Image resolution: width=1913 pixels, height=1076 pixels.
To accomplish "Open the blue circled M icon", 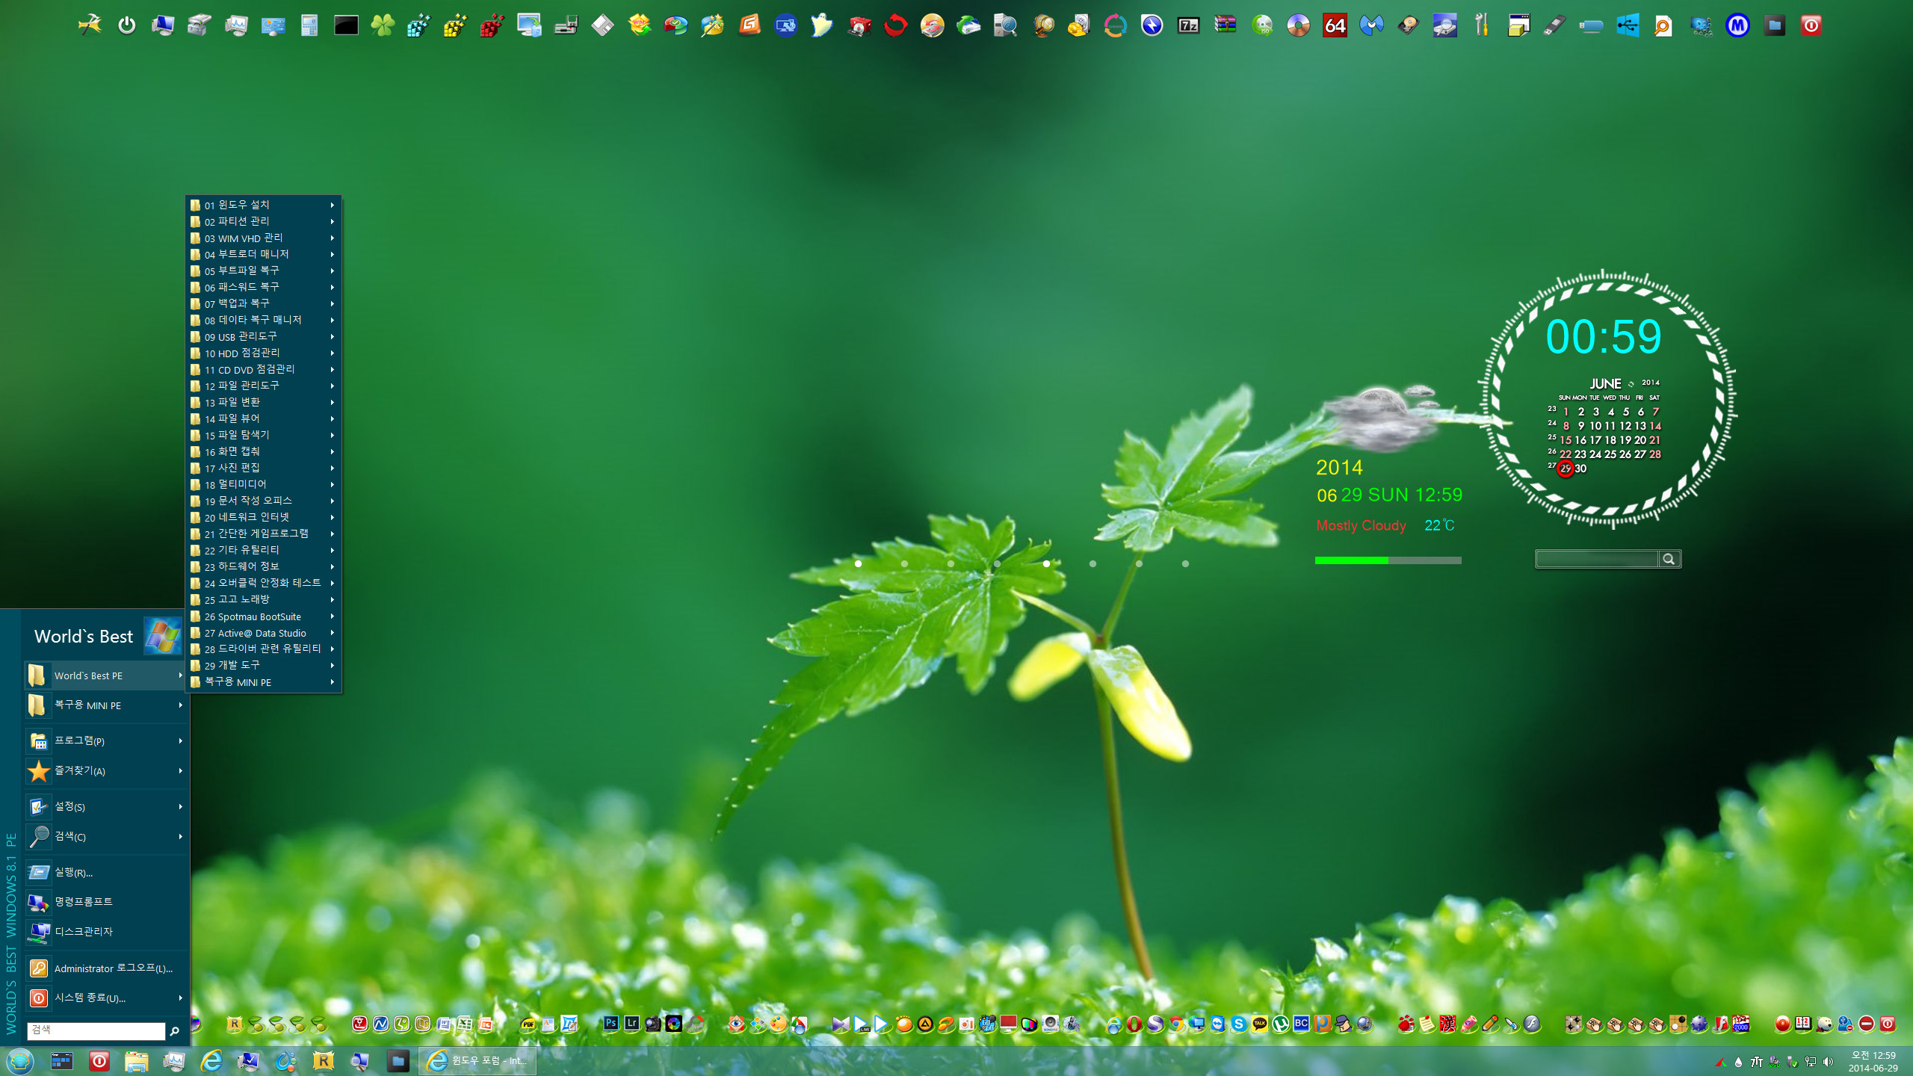I will click(x=1737, y=25).
